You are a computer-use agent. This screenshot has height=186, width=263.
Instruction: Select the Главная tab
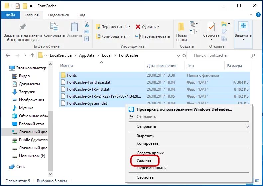(x=32, y=15)
